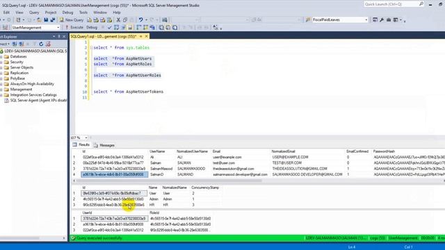The height and width of the screenshot is (250, 445).
Task: Select the PolyBase tree item
Action: [17, 78]
